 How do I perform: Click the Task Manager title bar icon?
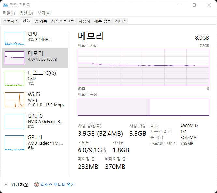pyautogui.click(x=6, y=5)
